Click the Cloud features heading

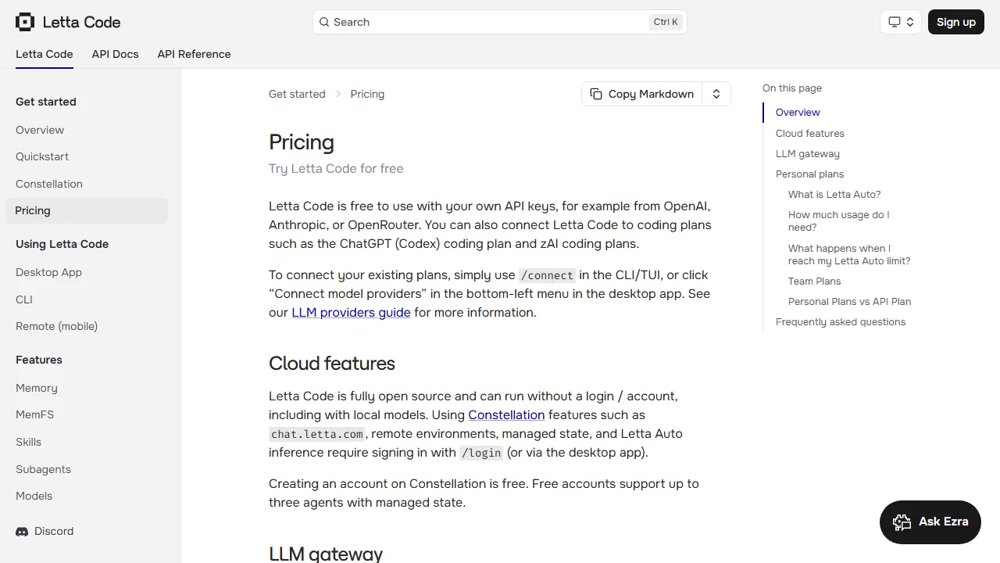point(332,364)
